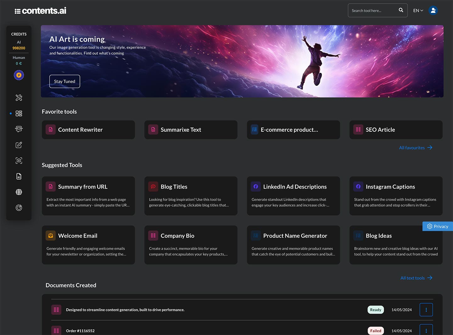Click the Stay Tuned button
453x335 pixels.
coord(64,81)
